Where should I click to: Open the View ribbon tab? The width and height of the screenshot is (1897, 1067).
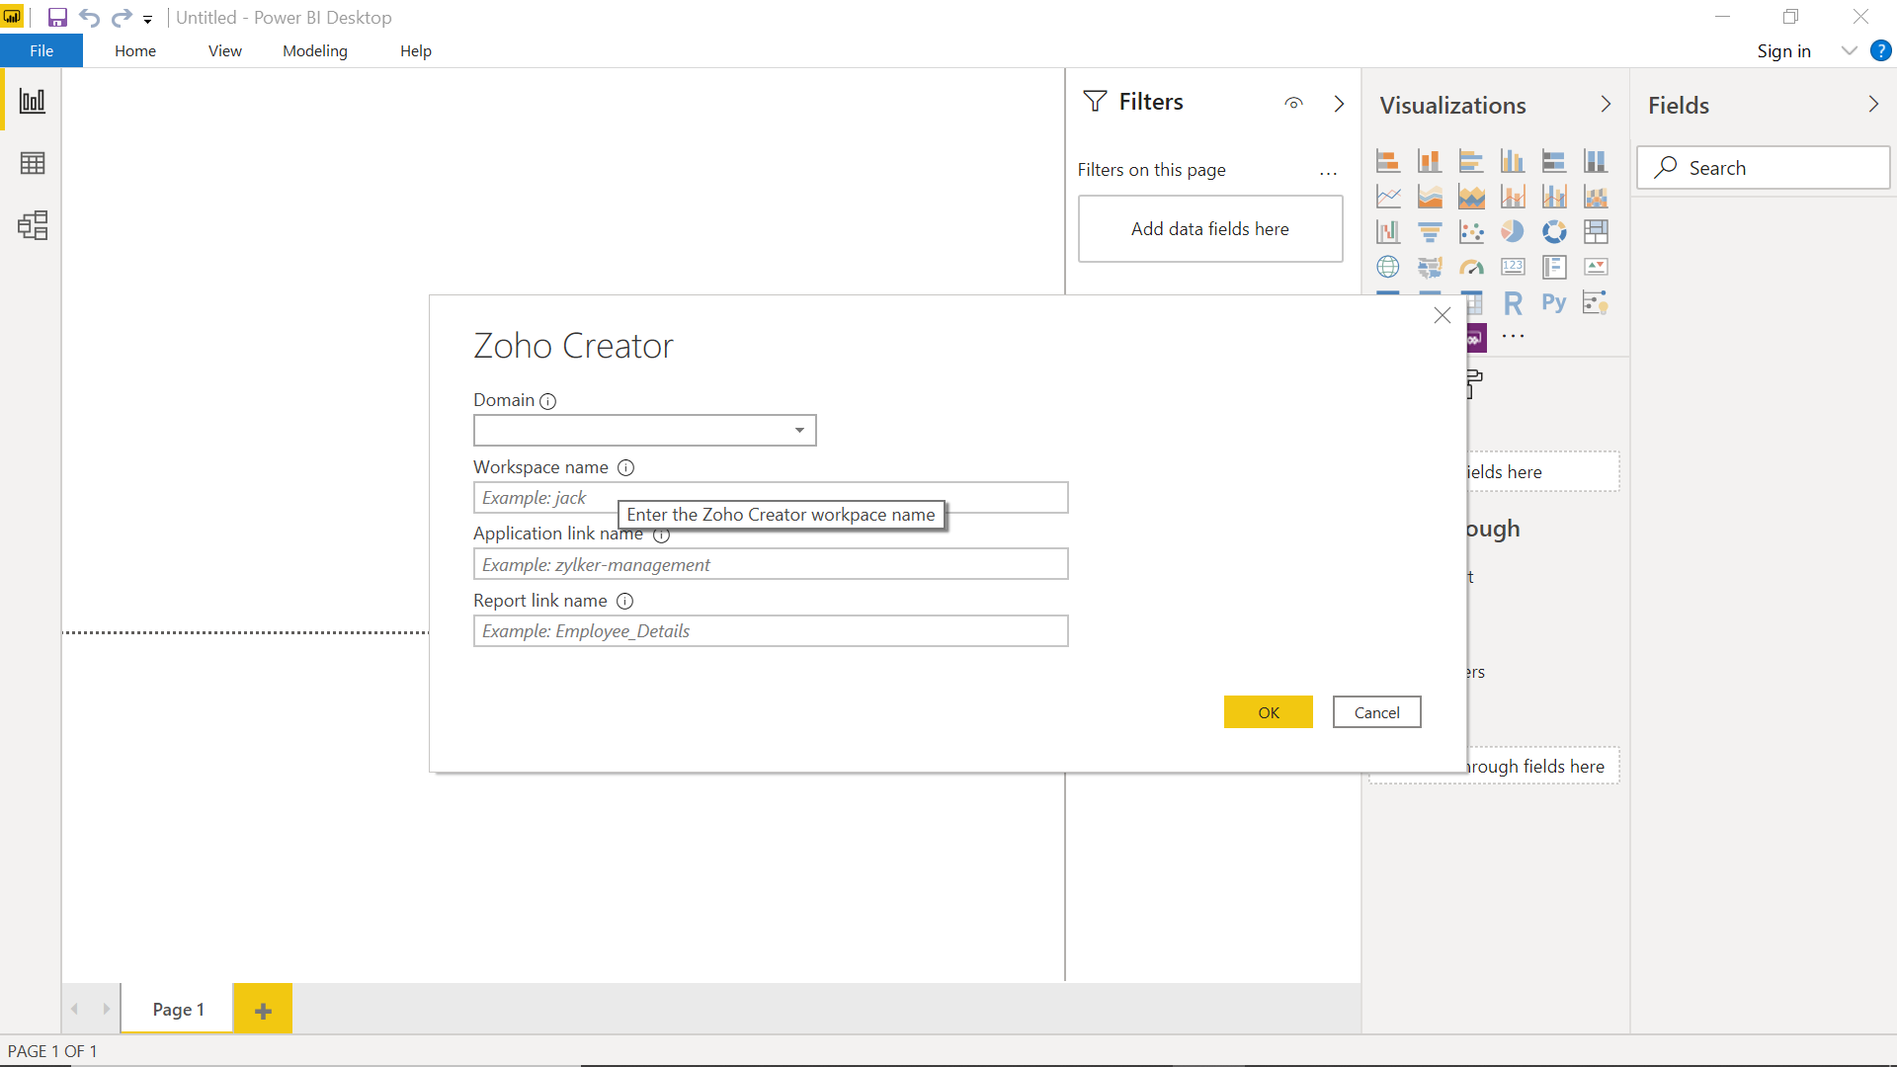click(225, 51)
